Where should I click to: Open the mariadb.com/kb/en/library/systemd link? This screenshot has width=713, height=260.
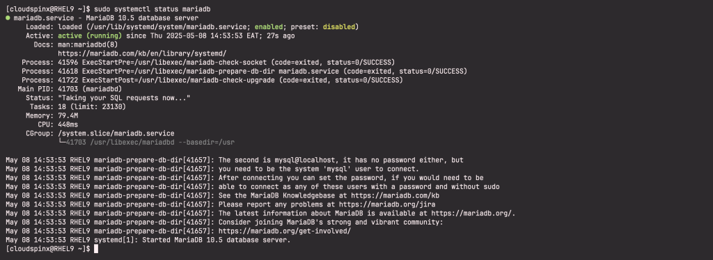point(142,54)
